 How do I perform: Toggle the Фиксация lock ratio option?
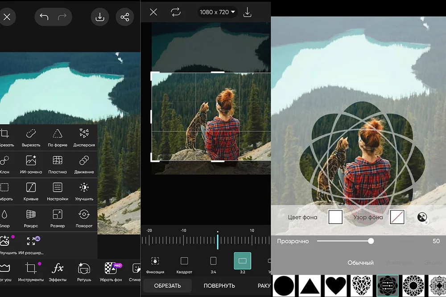point(155,264)
